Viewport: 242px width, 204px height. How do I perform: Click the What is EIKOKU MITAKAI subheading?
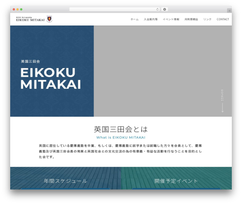click(121, 137)
